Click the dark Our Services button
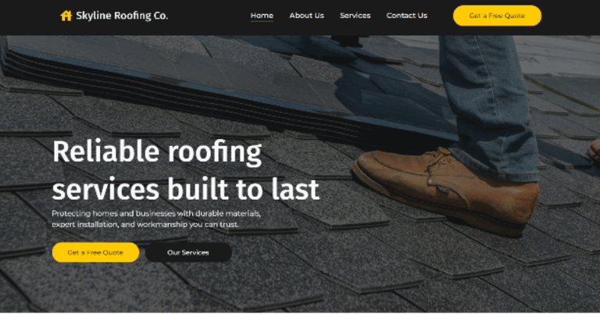 pos(188,252)
